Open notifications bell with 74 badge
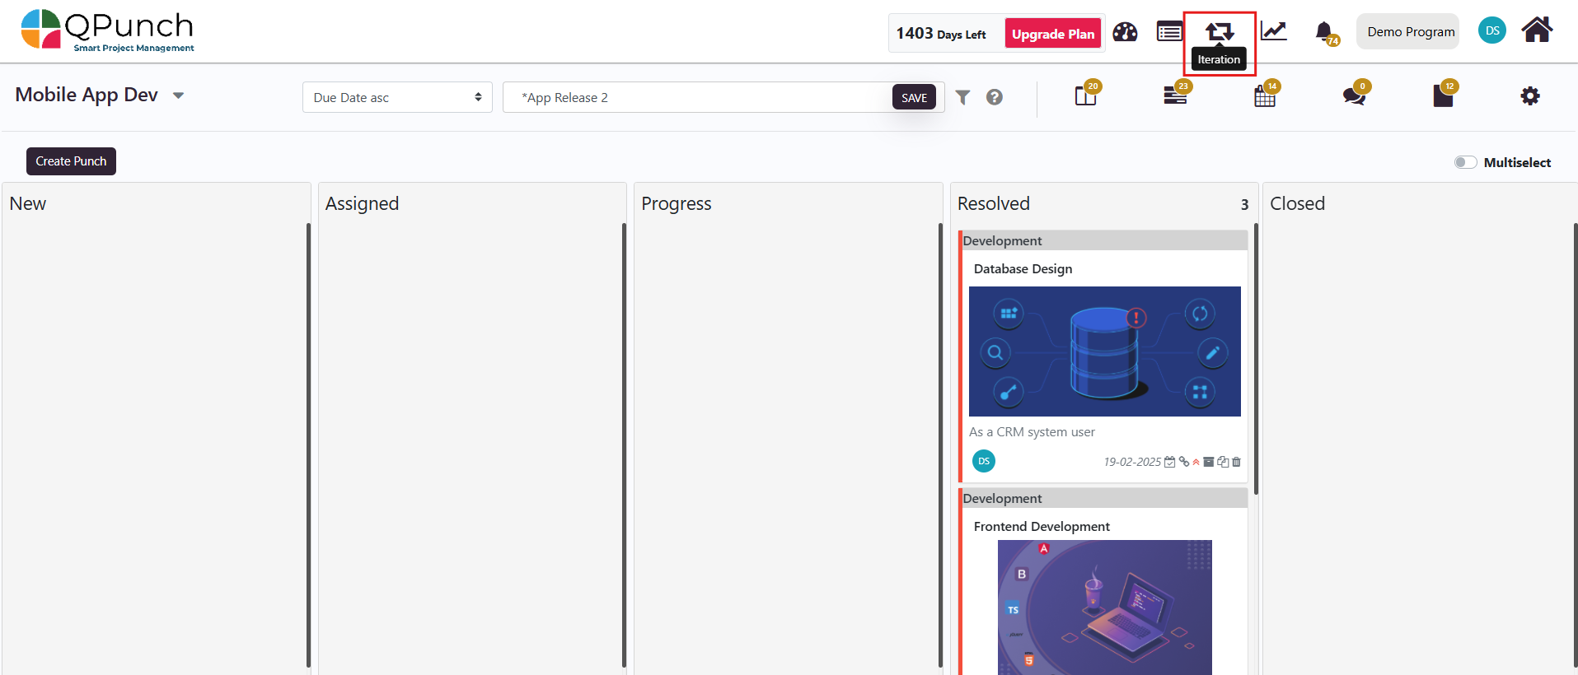 1326,33
